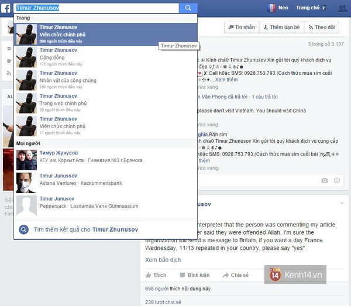
Task: Click '3 trong số 3.137' comment count
Action: [326, 44]
